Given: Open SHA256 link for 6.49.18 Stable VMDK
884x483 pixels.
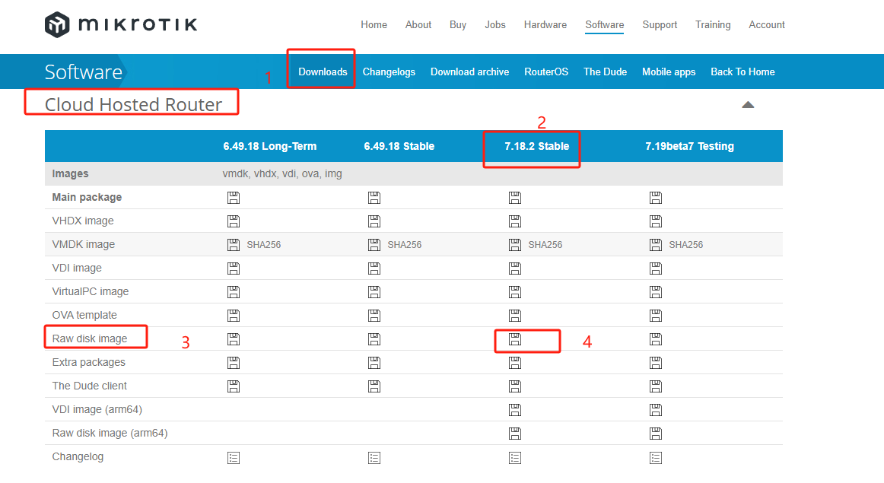Looking at the screenshot, I should tap(404, 245).
